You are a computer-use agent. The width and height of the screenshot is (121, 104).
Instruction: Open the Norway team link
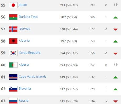point(24,29)
